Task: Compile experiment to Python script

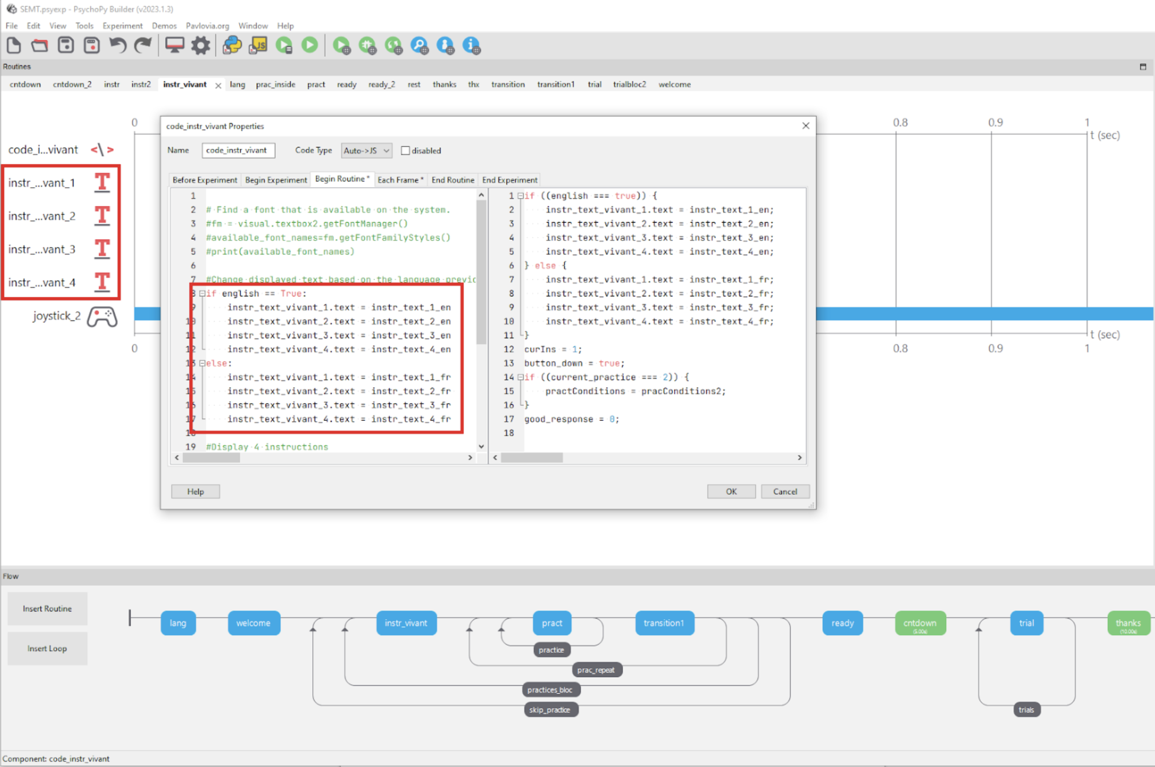Action: coord(232,46)
